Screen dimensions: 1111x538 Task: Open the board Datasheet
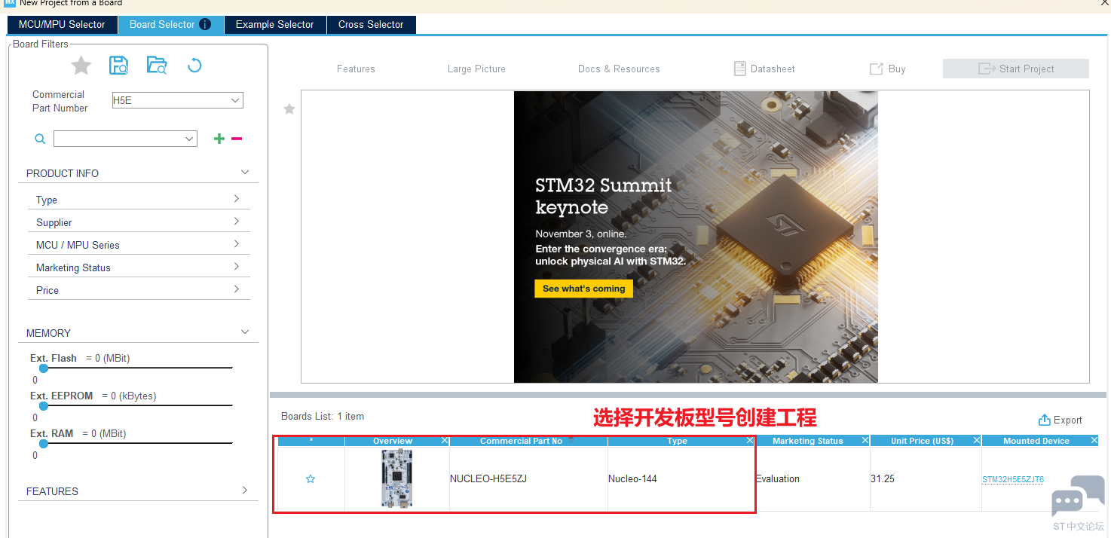(x=764, y=69)
